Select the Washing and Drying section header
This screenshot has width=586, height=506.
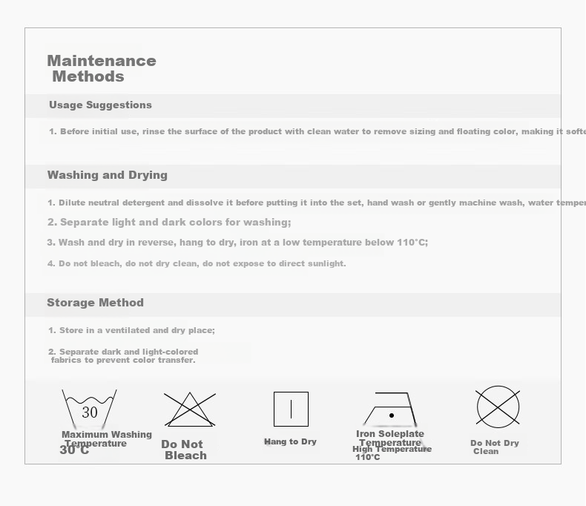tap(108, 175)
